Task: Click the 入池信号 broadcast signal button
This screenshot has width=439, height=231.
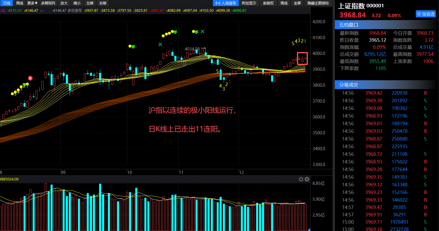Action: tap(226, 3)
